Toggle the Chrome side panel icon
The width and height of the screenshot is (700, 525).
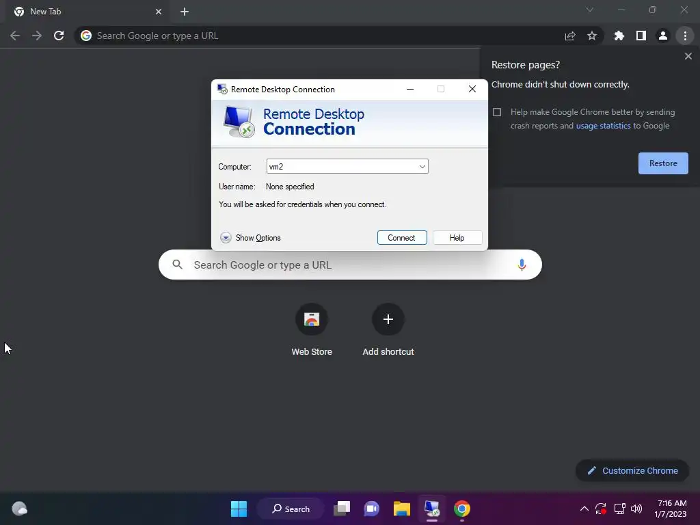tap(641, 36)
